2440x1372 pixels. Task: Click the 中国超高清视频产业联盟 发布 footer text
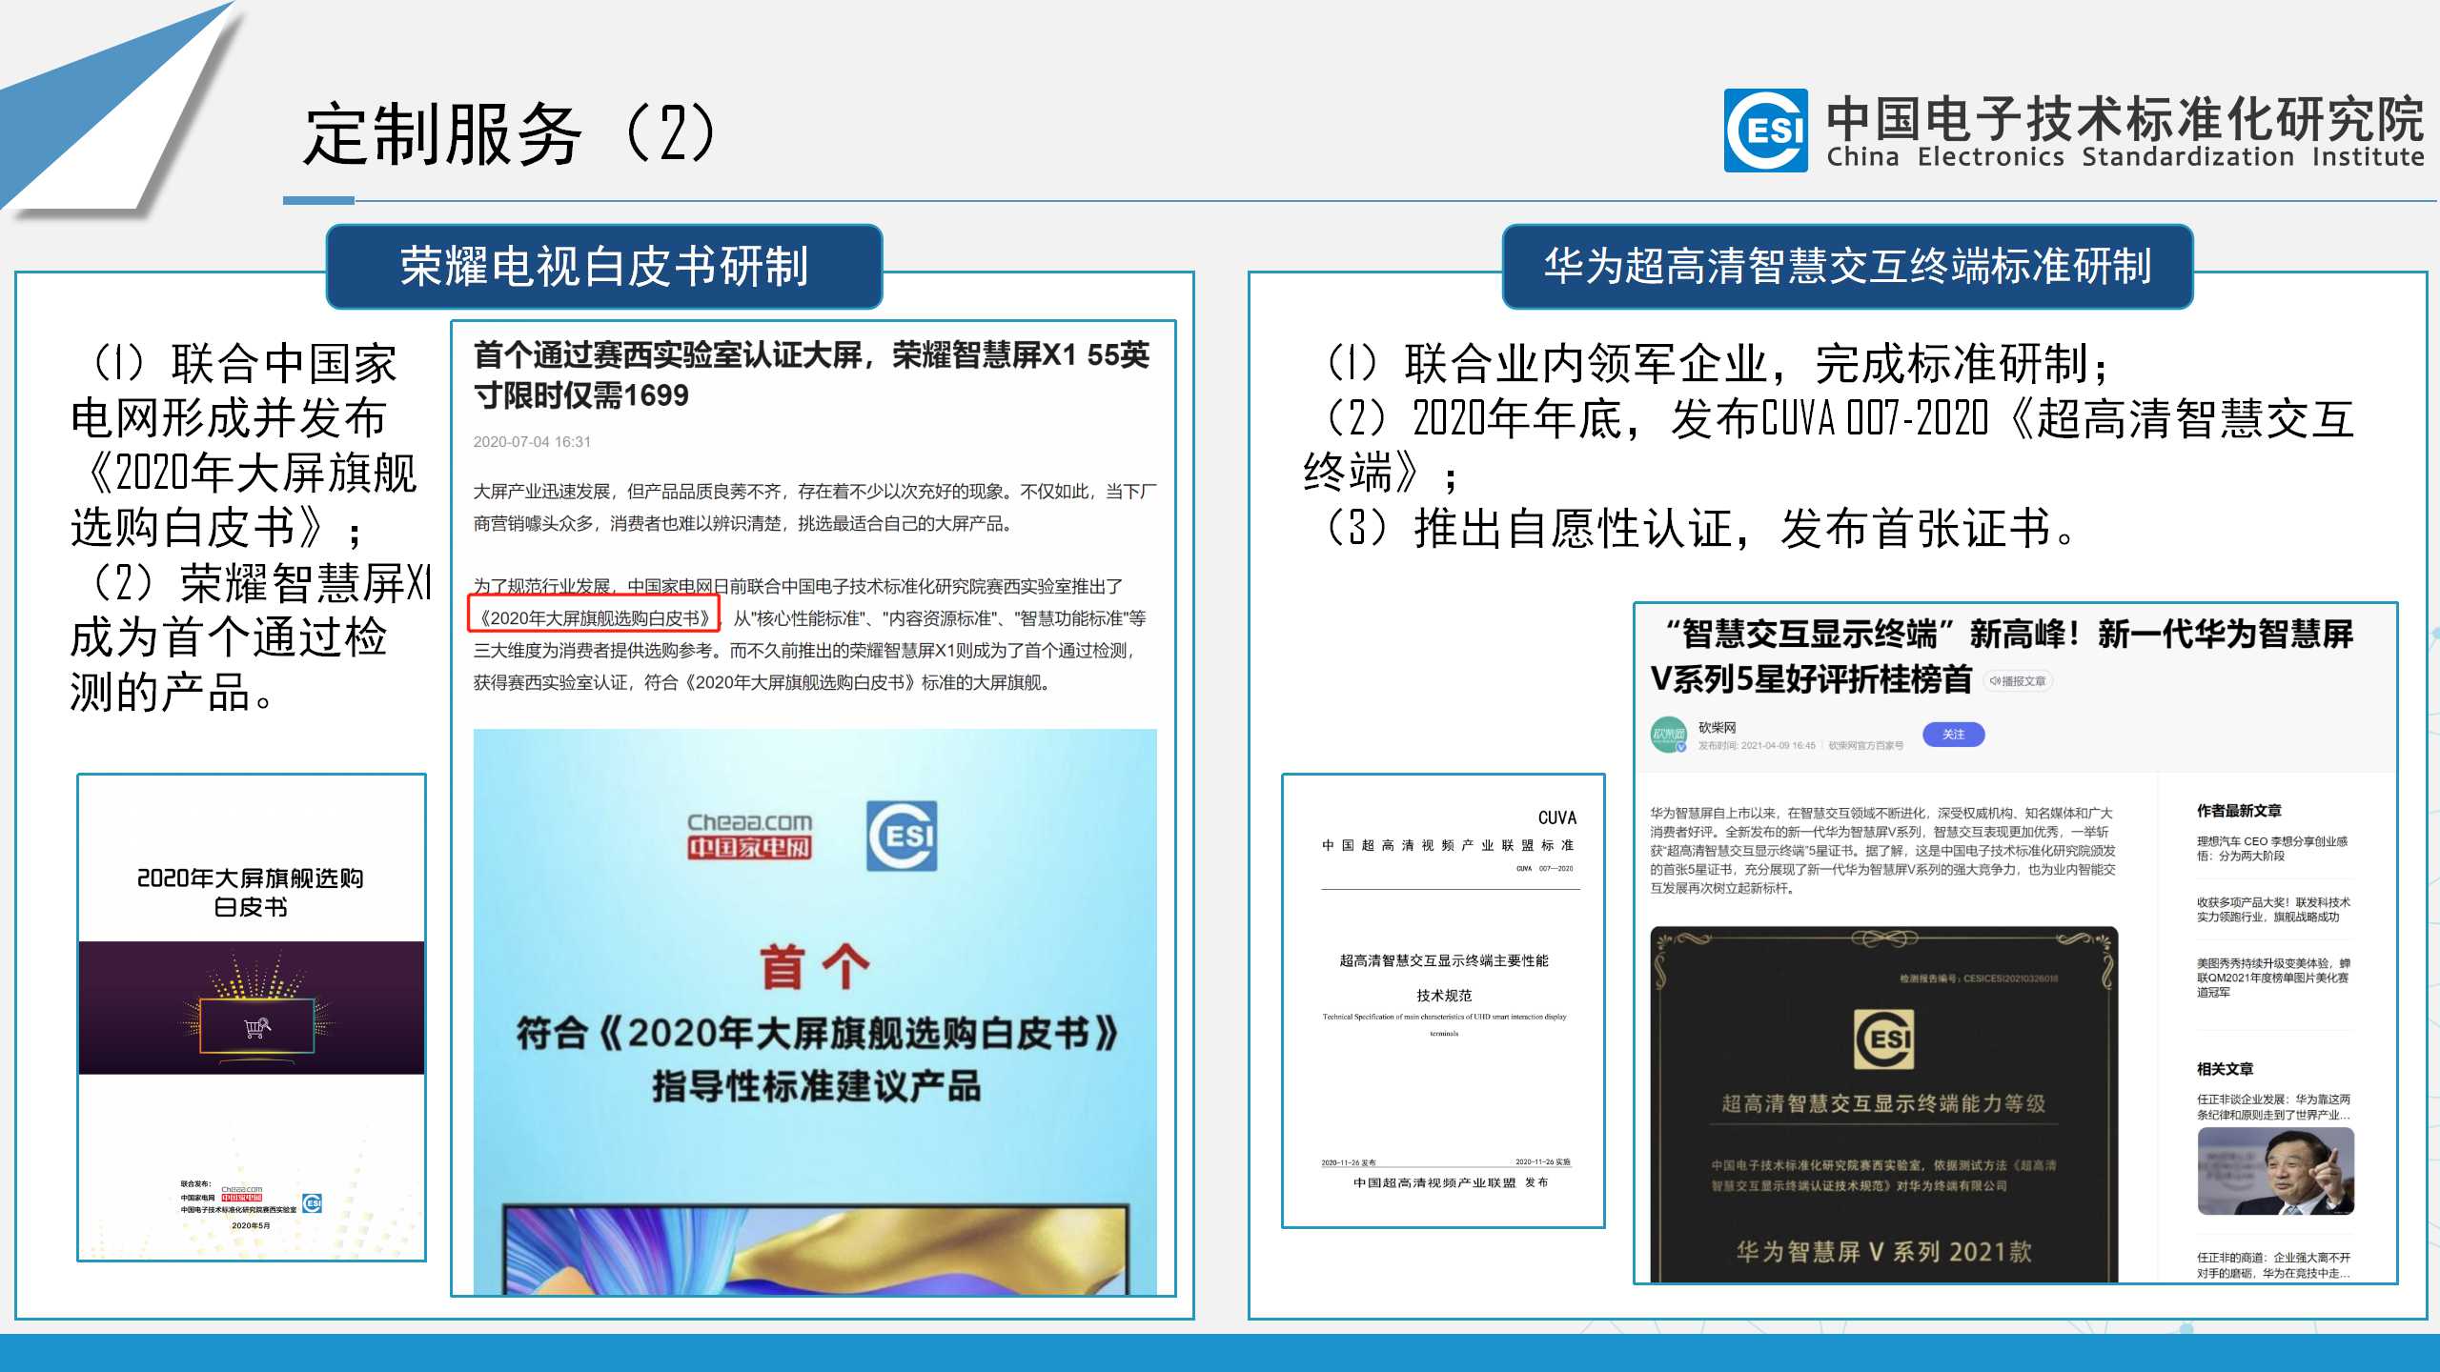1450,1182
